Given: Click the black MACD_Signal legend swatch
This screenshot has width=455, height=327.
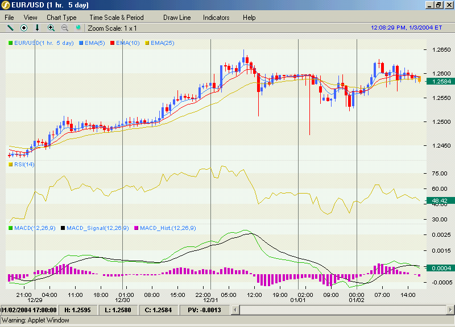Looking at the screenshot, I should click(x=63, y=228).
